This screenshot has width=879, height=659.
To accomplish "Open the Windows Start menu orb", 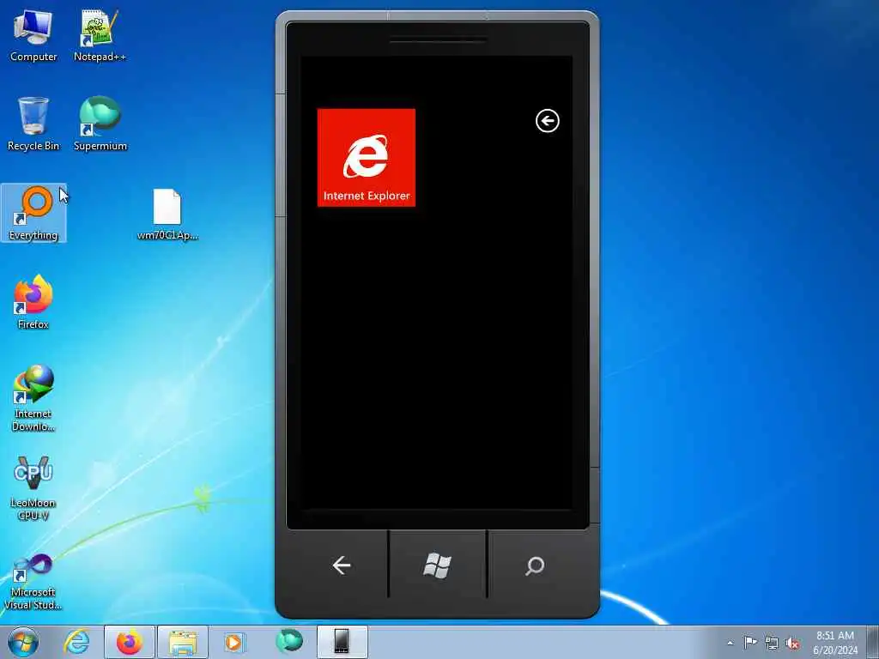I will [x=23, y=642].
